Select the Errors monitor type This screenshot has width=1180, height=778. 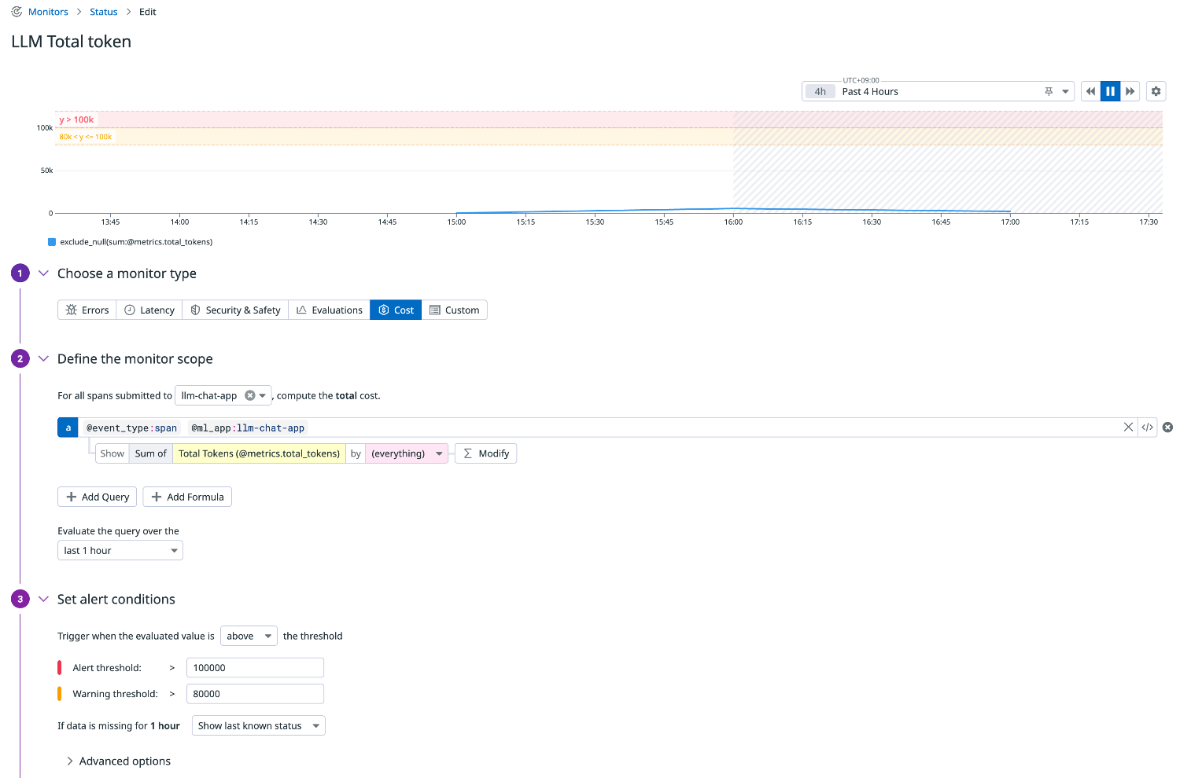[x=87, y=310]
